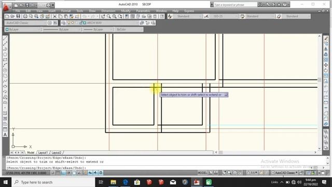Open File Explorer from taskbar

[113, 182]
